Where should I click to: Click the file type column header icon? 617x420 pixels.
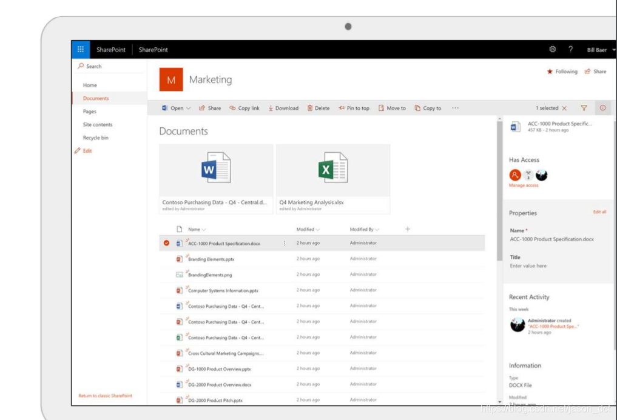(x=180, y=229)
